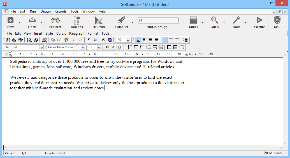Open the zoom 100 dropdown

128,40
